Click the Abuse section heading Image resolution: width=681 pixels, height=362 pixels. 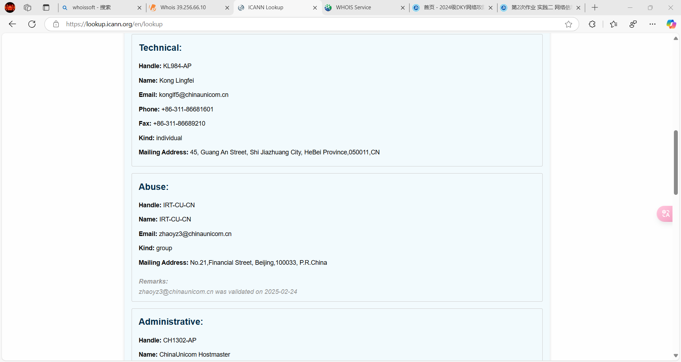pyautogui.click(x=154, y=187)
